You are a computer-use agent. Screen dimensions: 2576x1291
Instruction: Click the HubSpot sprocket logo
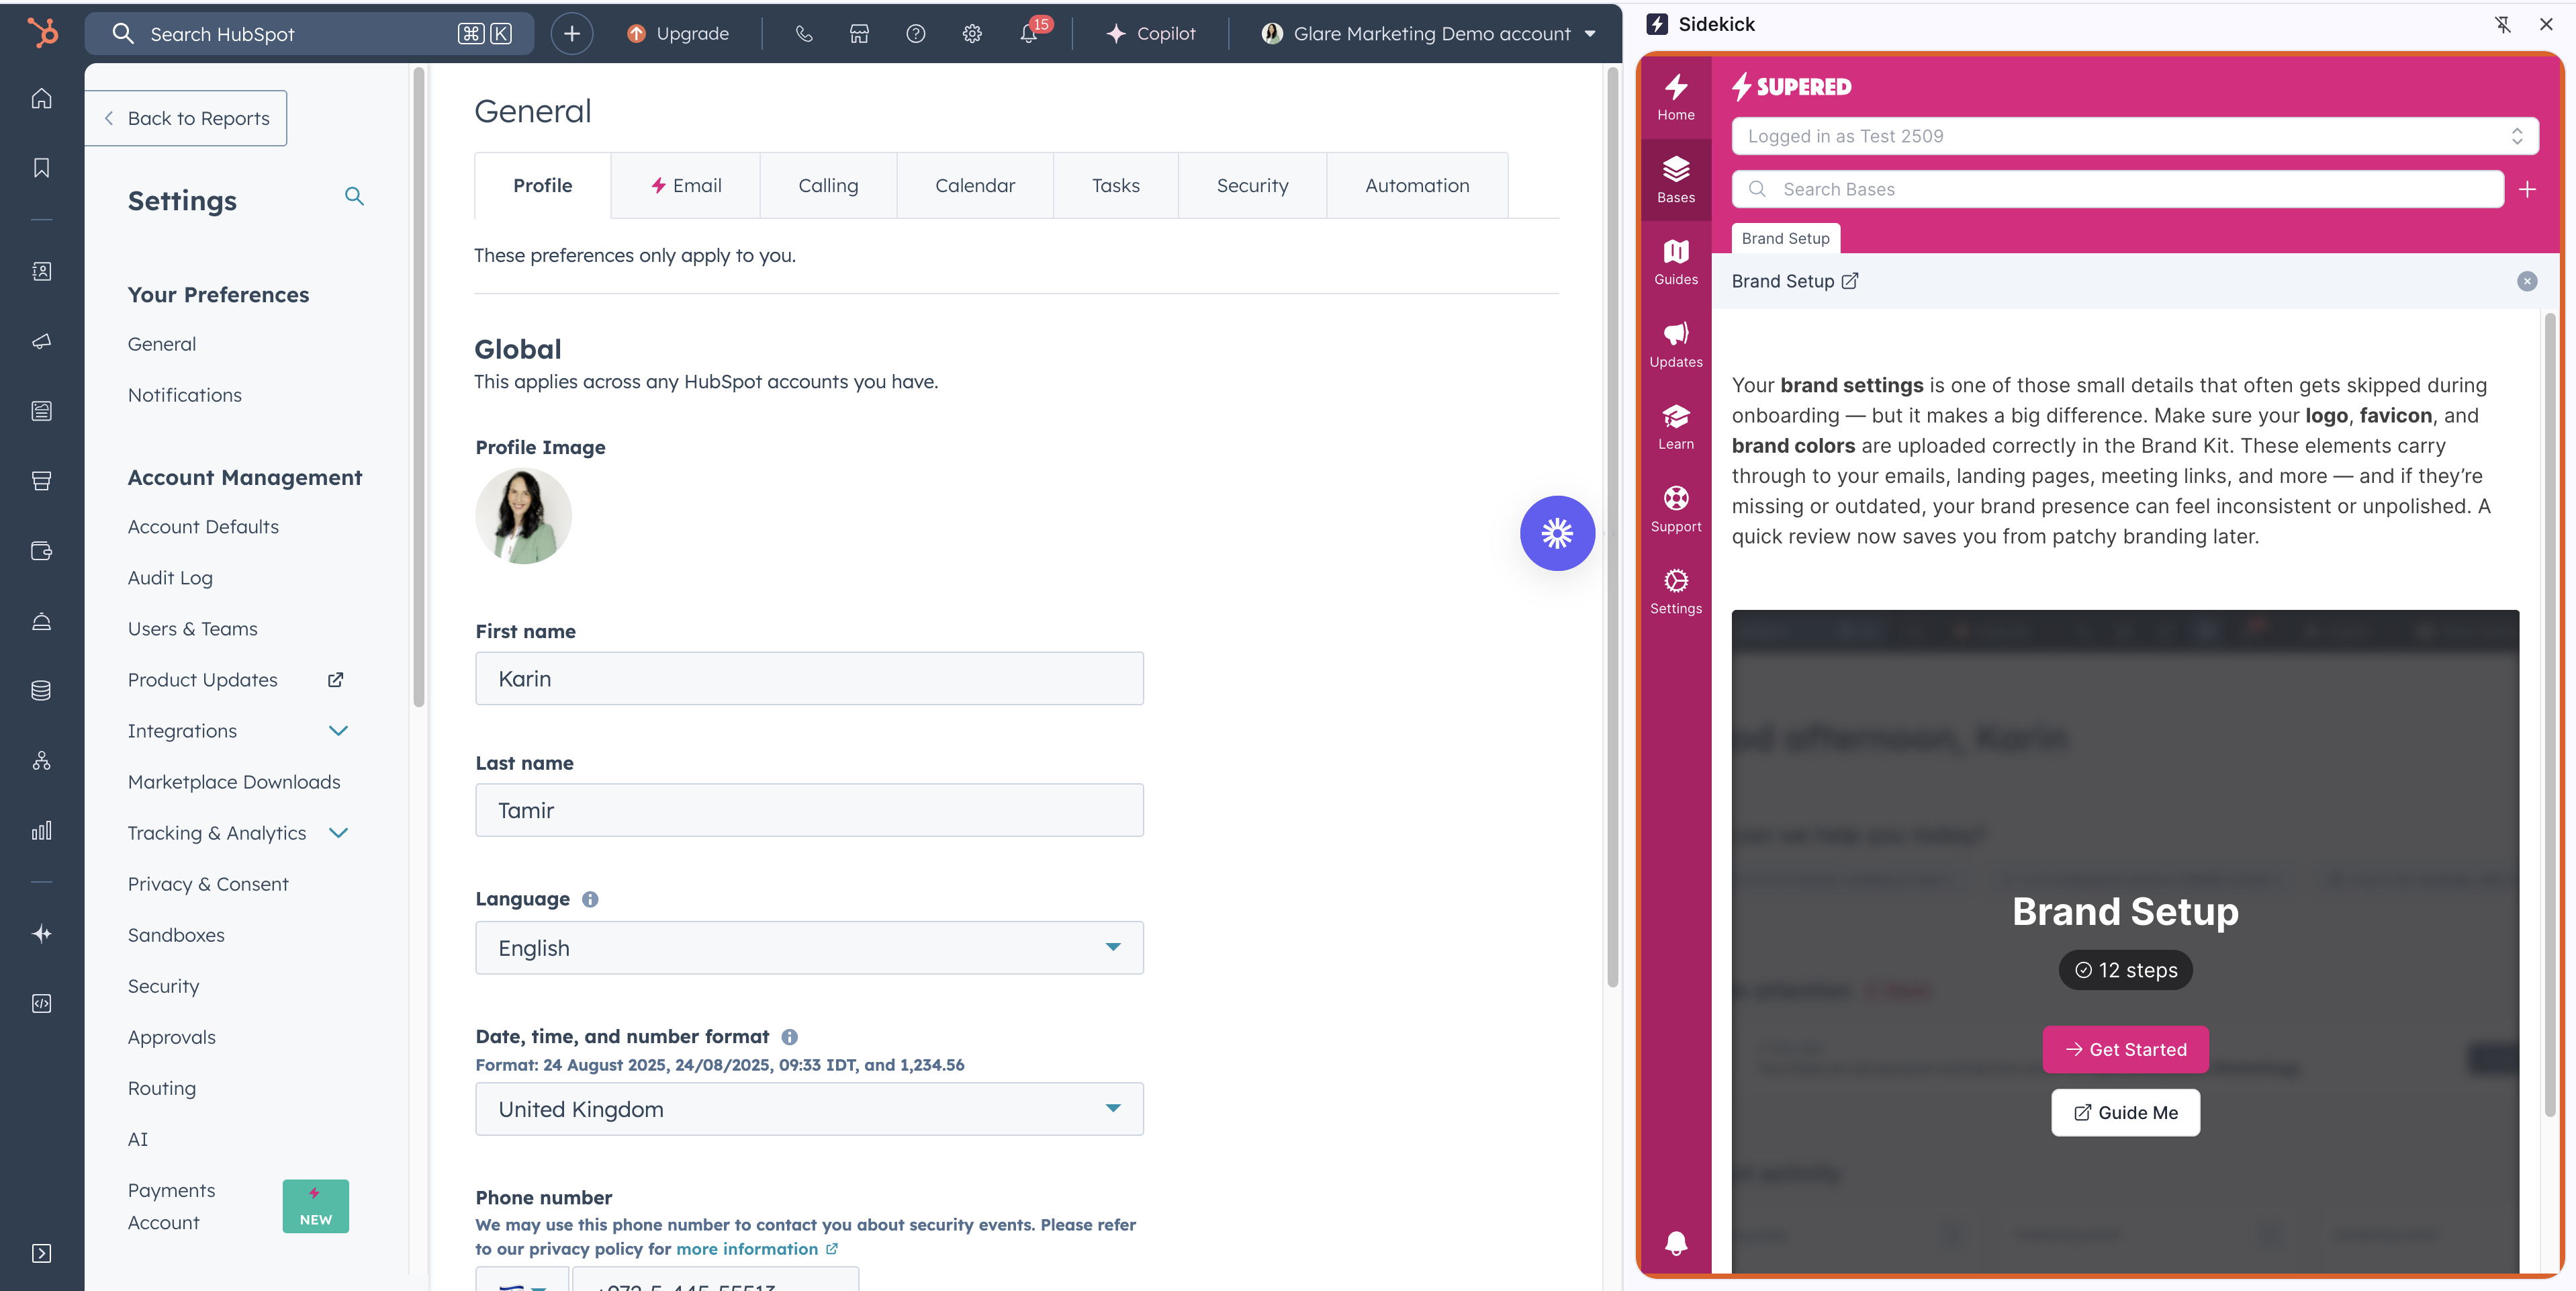coord(42,33)
